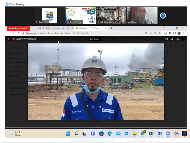Open weather widget showing 33°C Hujan
Image resolution: width=190 pixels, height=143 pixels.
pos(15,134)
